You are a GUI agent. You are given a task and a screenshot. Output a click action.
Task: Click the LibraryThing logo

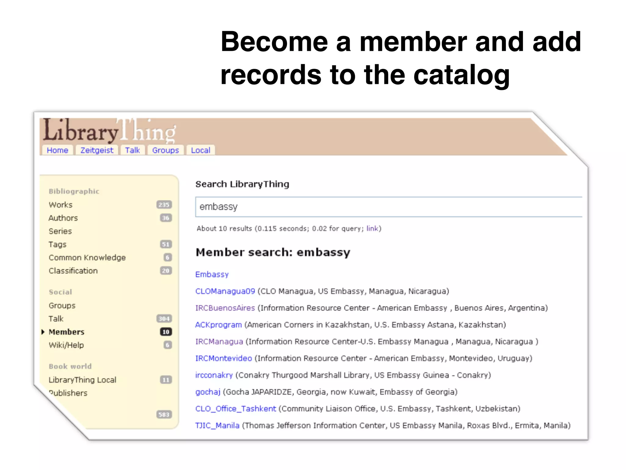pyautogui.click(x=109, y=131)
